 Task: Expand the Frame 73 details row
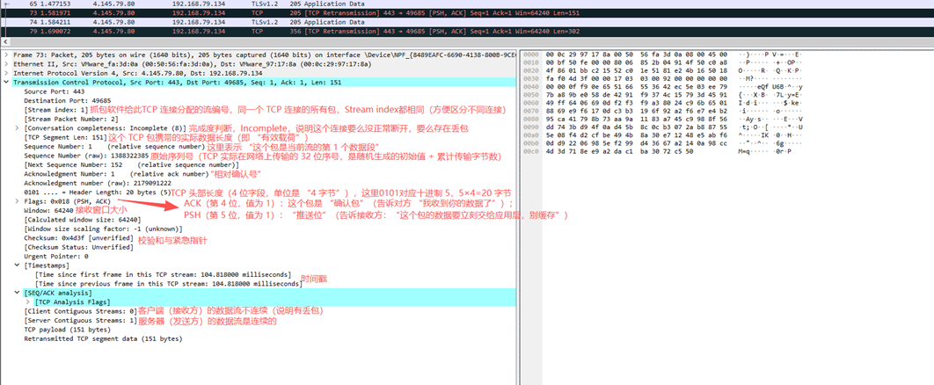[7, 54]
